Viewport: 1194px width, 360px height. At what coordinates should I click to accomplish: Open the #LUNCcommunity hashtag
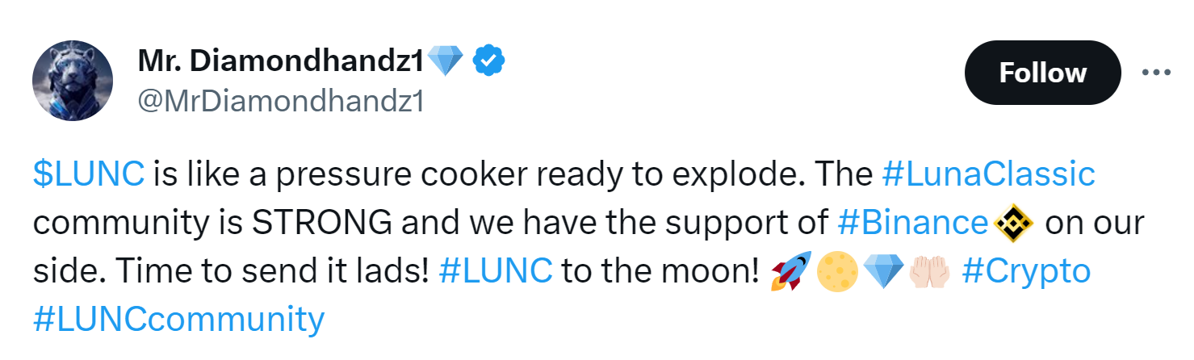(x=178, y=320)
